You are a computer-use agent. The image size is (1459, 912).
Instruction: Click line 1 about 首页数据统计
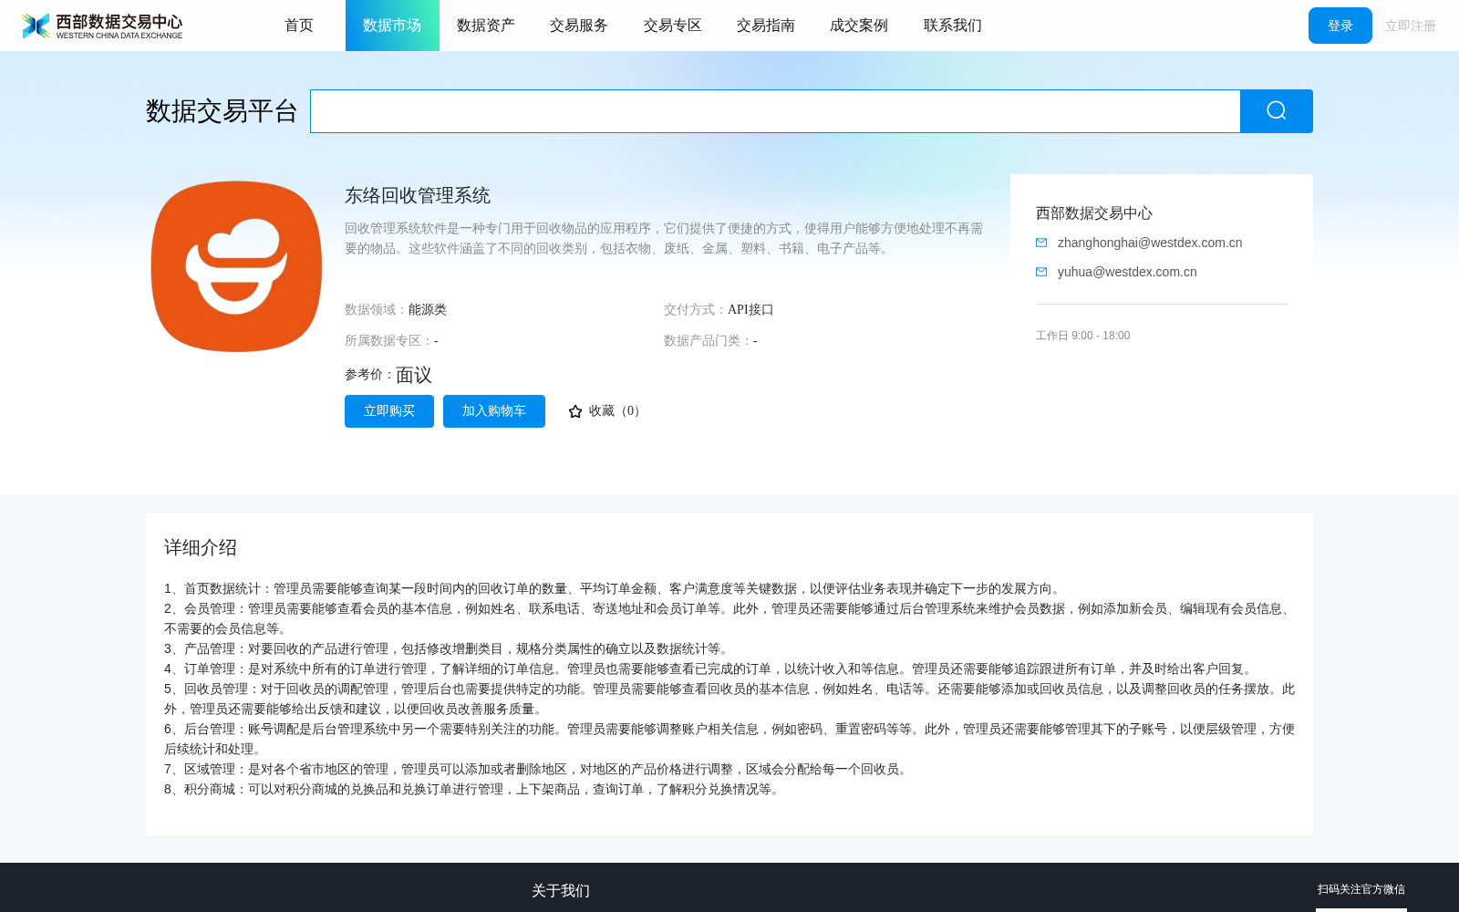(x=615, y=589)
